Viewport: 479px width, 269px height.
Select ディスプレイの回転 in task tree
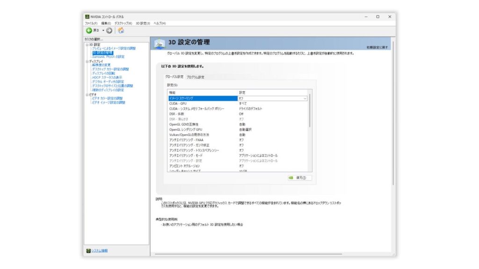tap(103, 73)
